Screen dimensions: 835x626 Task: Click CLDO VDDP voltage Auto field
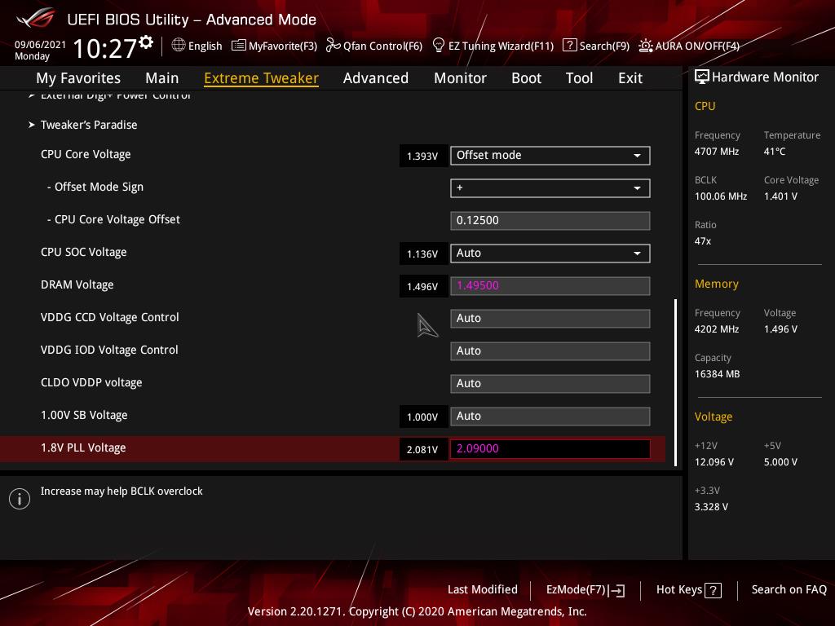pos(550,384)
